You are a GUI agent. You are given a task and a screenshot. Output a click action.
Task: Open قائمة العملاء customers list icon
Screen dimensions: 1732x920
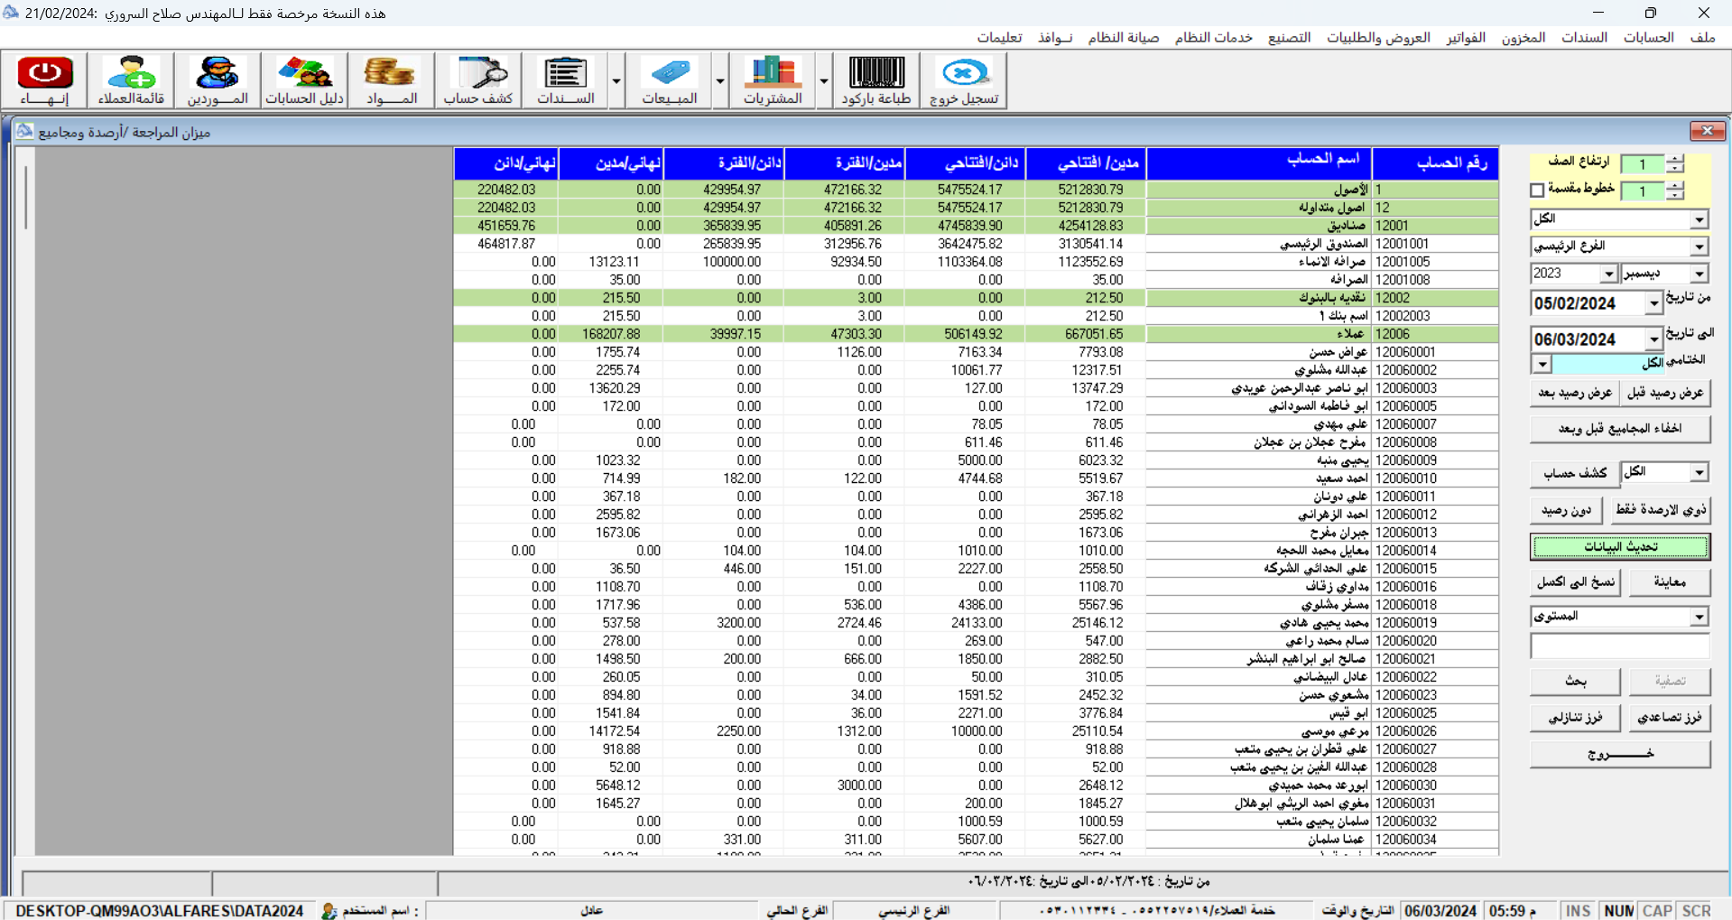tap(132, 80)
